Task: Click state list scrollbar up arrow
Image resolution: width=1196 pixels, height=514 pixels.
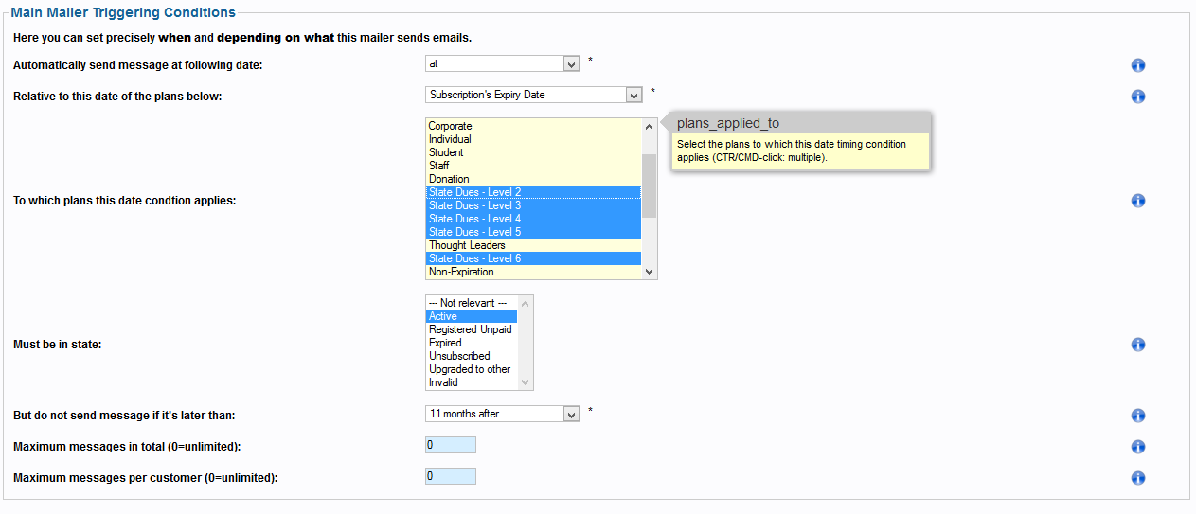Action: click(x=526, y=303)
